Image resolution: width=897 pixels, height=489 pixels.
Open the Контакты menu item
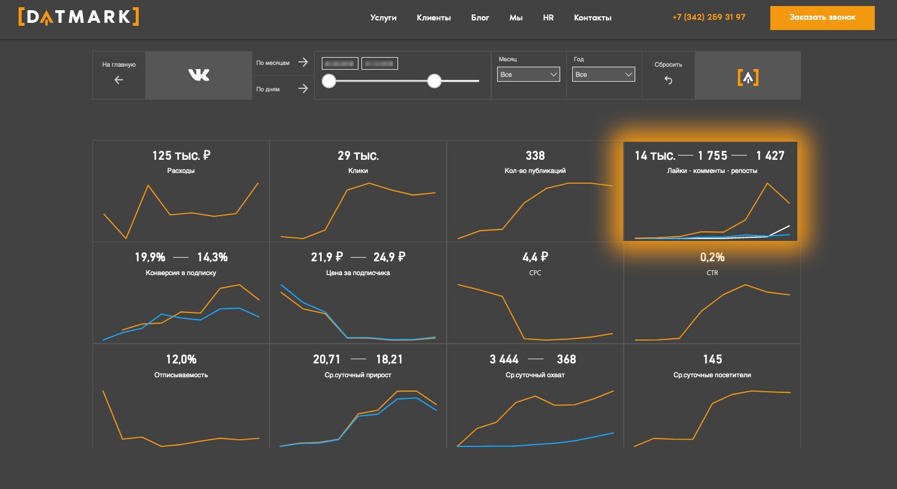click(593, 17)
